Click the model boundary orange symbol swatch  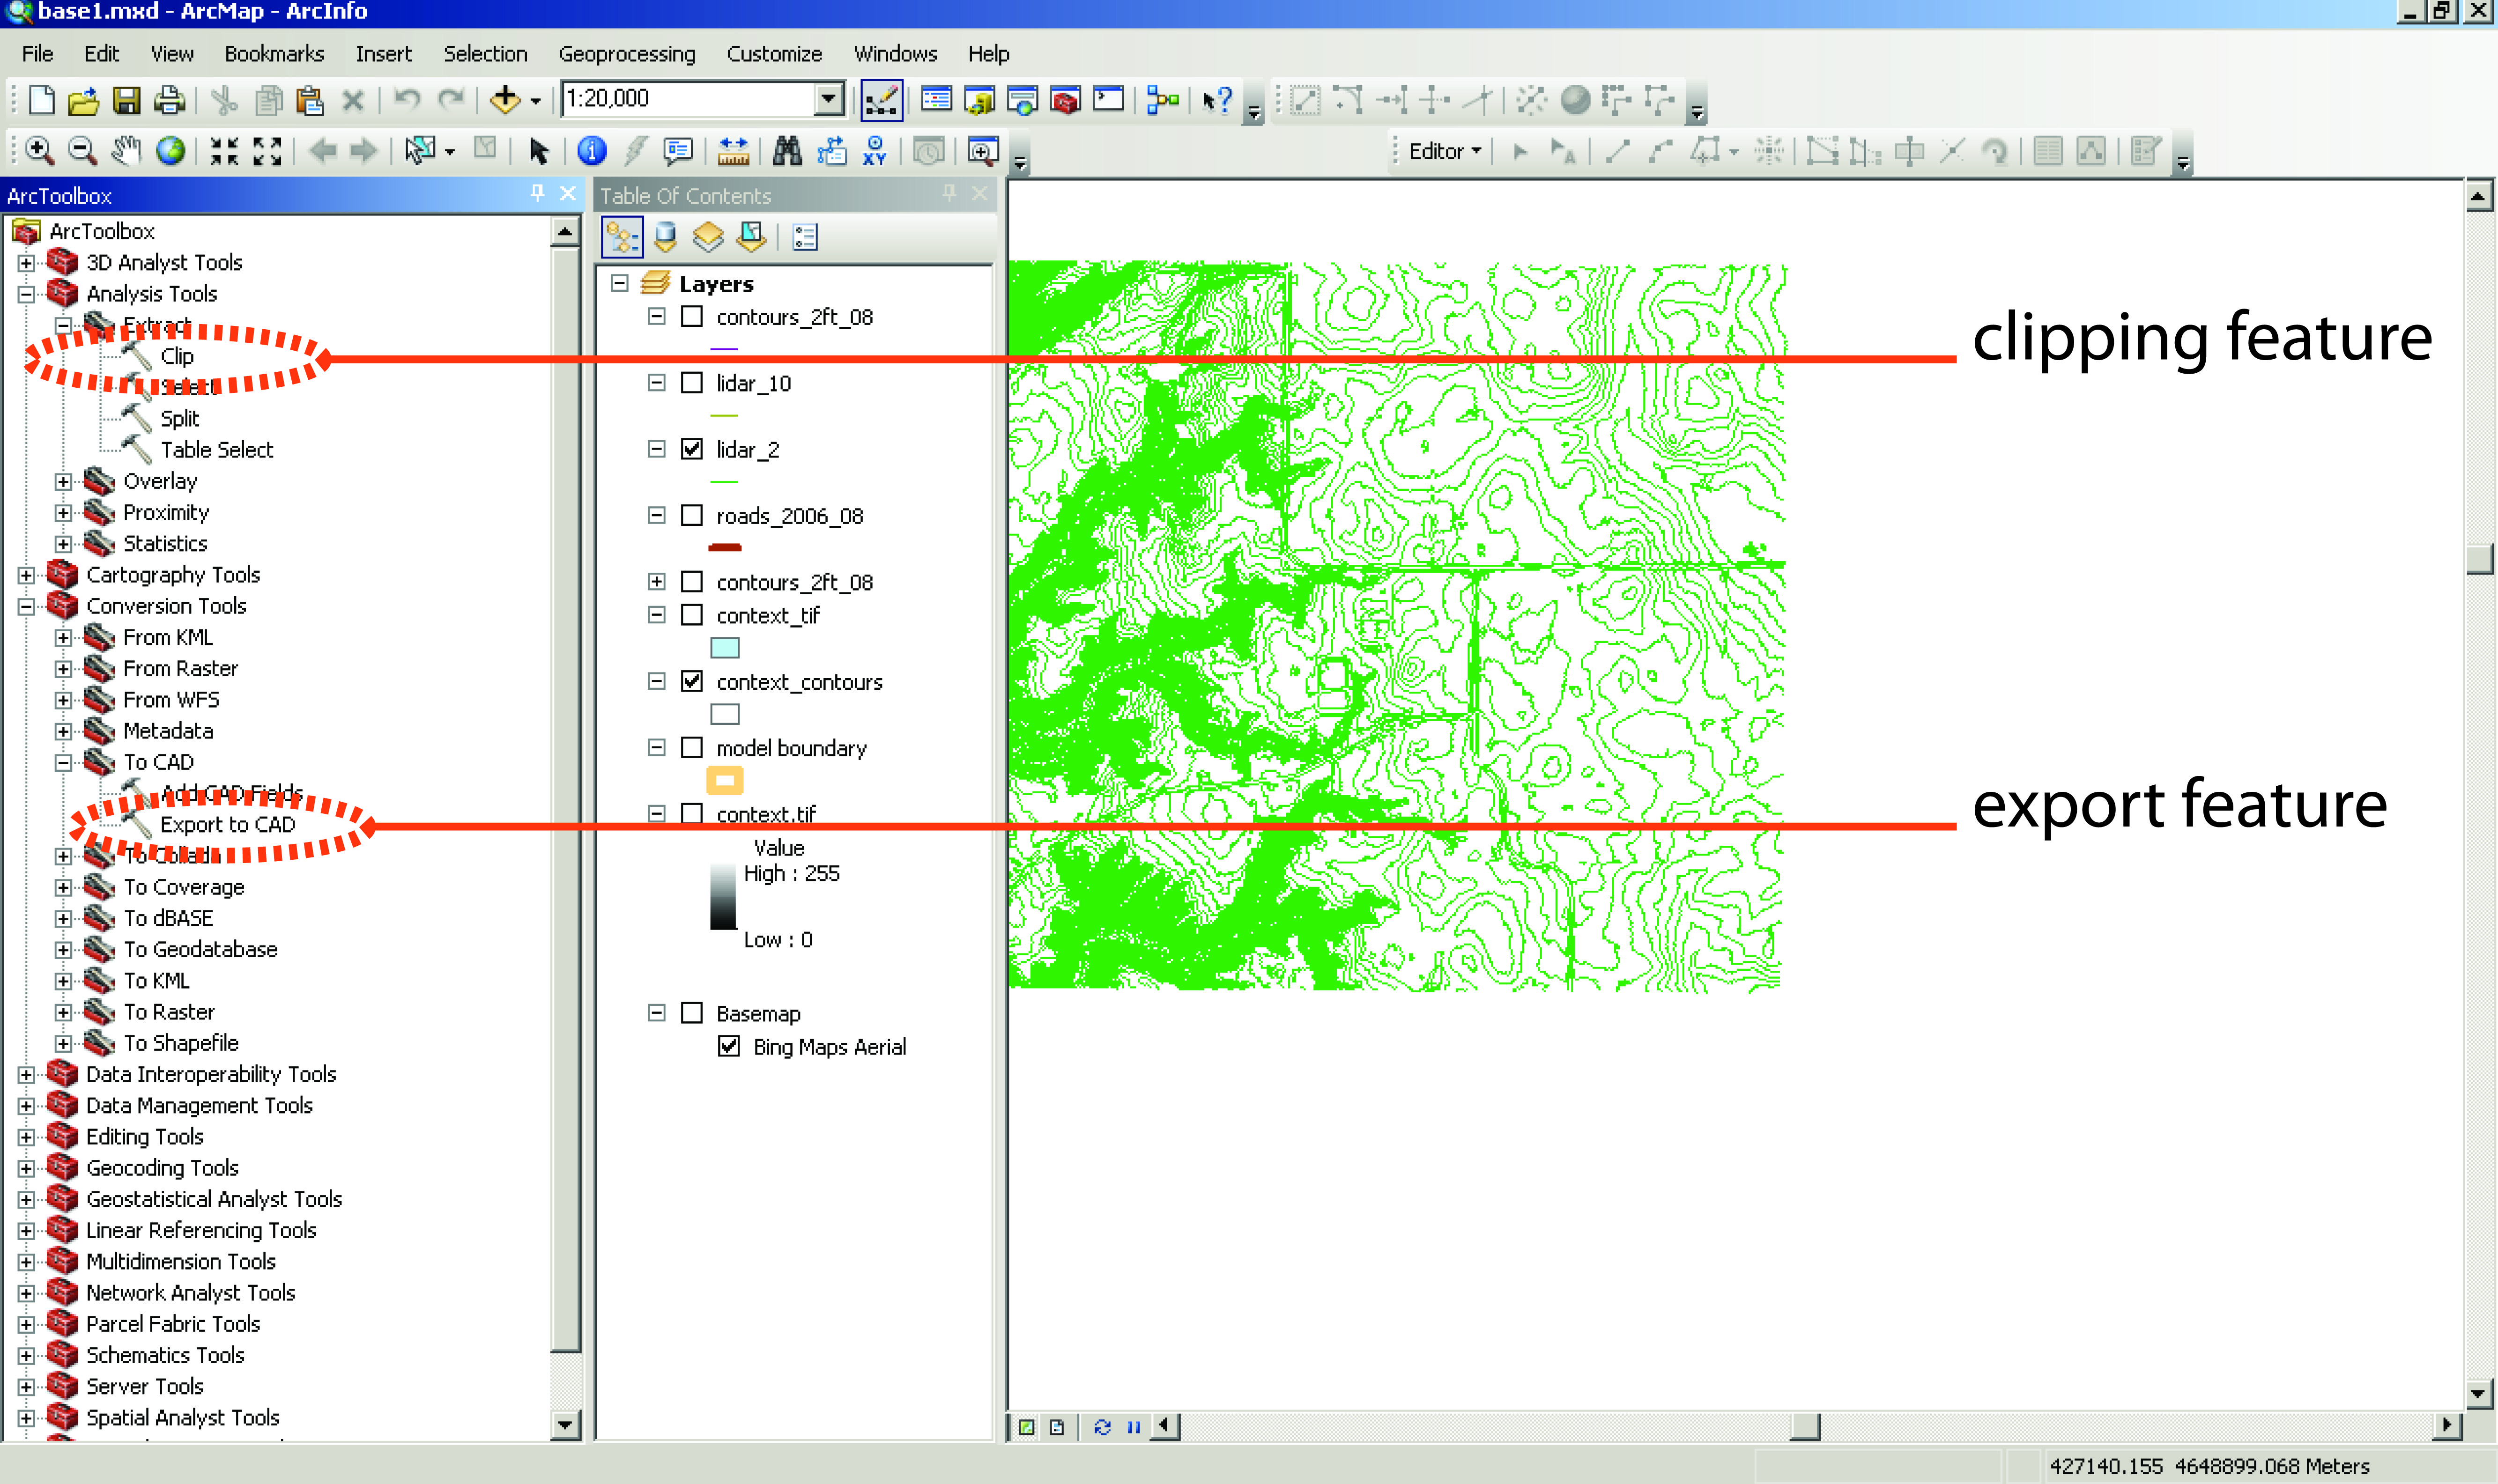725,780
